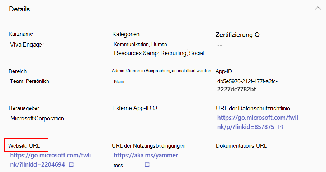
Task: Click the Nein value under Admin installation
Action: (119, 81)
